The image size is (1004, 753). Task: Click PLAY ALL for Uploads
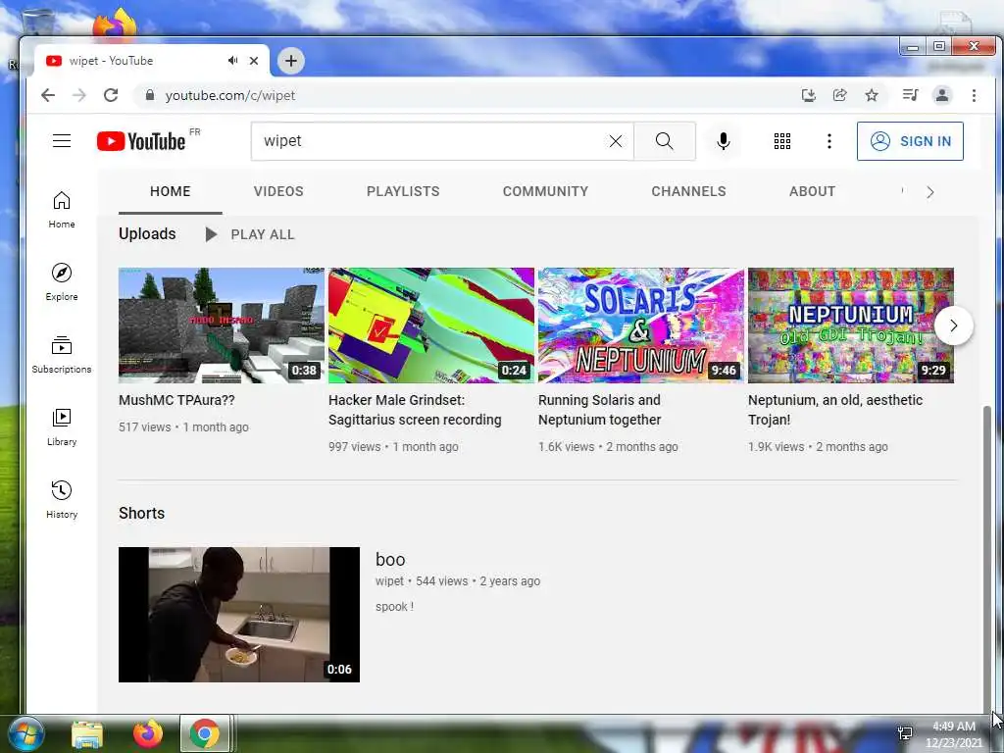(250, 234)
